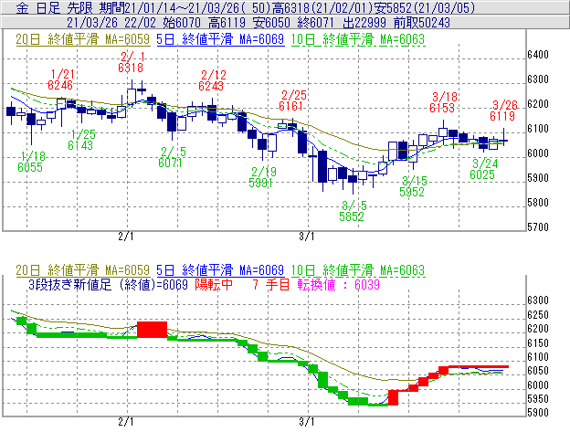The width and height of the screenshot is (570, 432).
Task: Click the 前取50243 value in header
Action: click(x=422, y=23)
